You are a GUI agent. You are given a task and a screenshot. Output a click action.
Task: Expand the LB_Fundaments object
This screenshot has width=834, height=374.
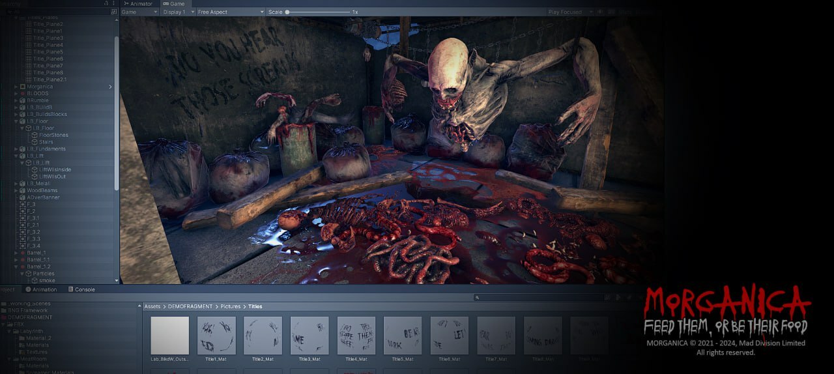tap(16, 149)
